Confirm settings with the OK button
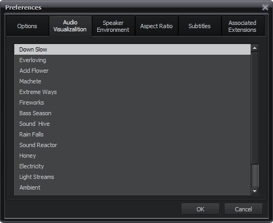Screen dimensions: 273x223 pyautogui.click(x=200, y=209)
